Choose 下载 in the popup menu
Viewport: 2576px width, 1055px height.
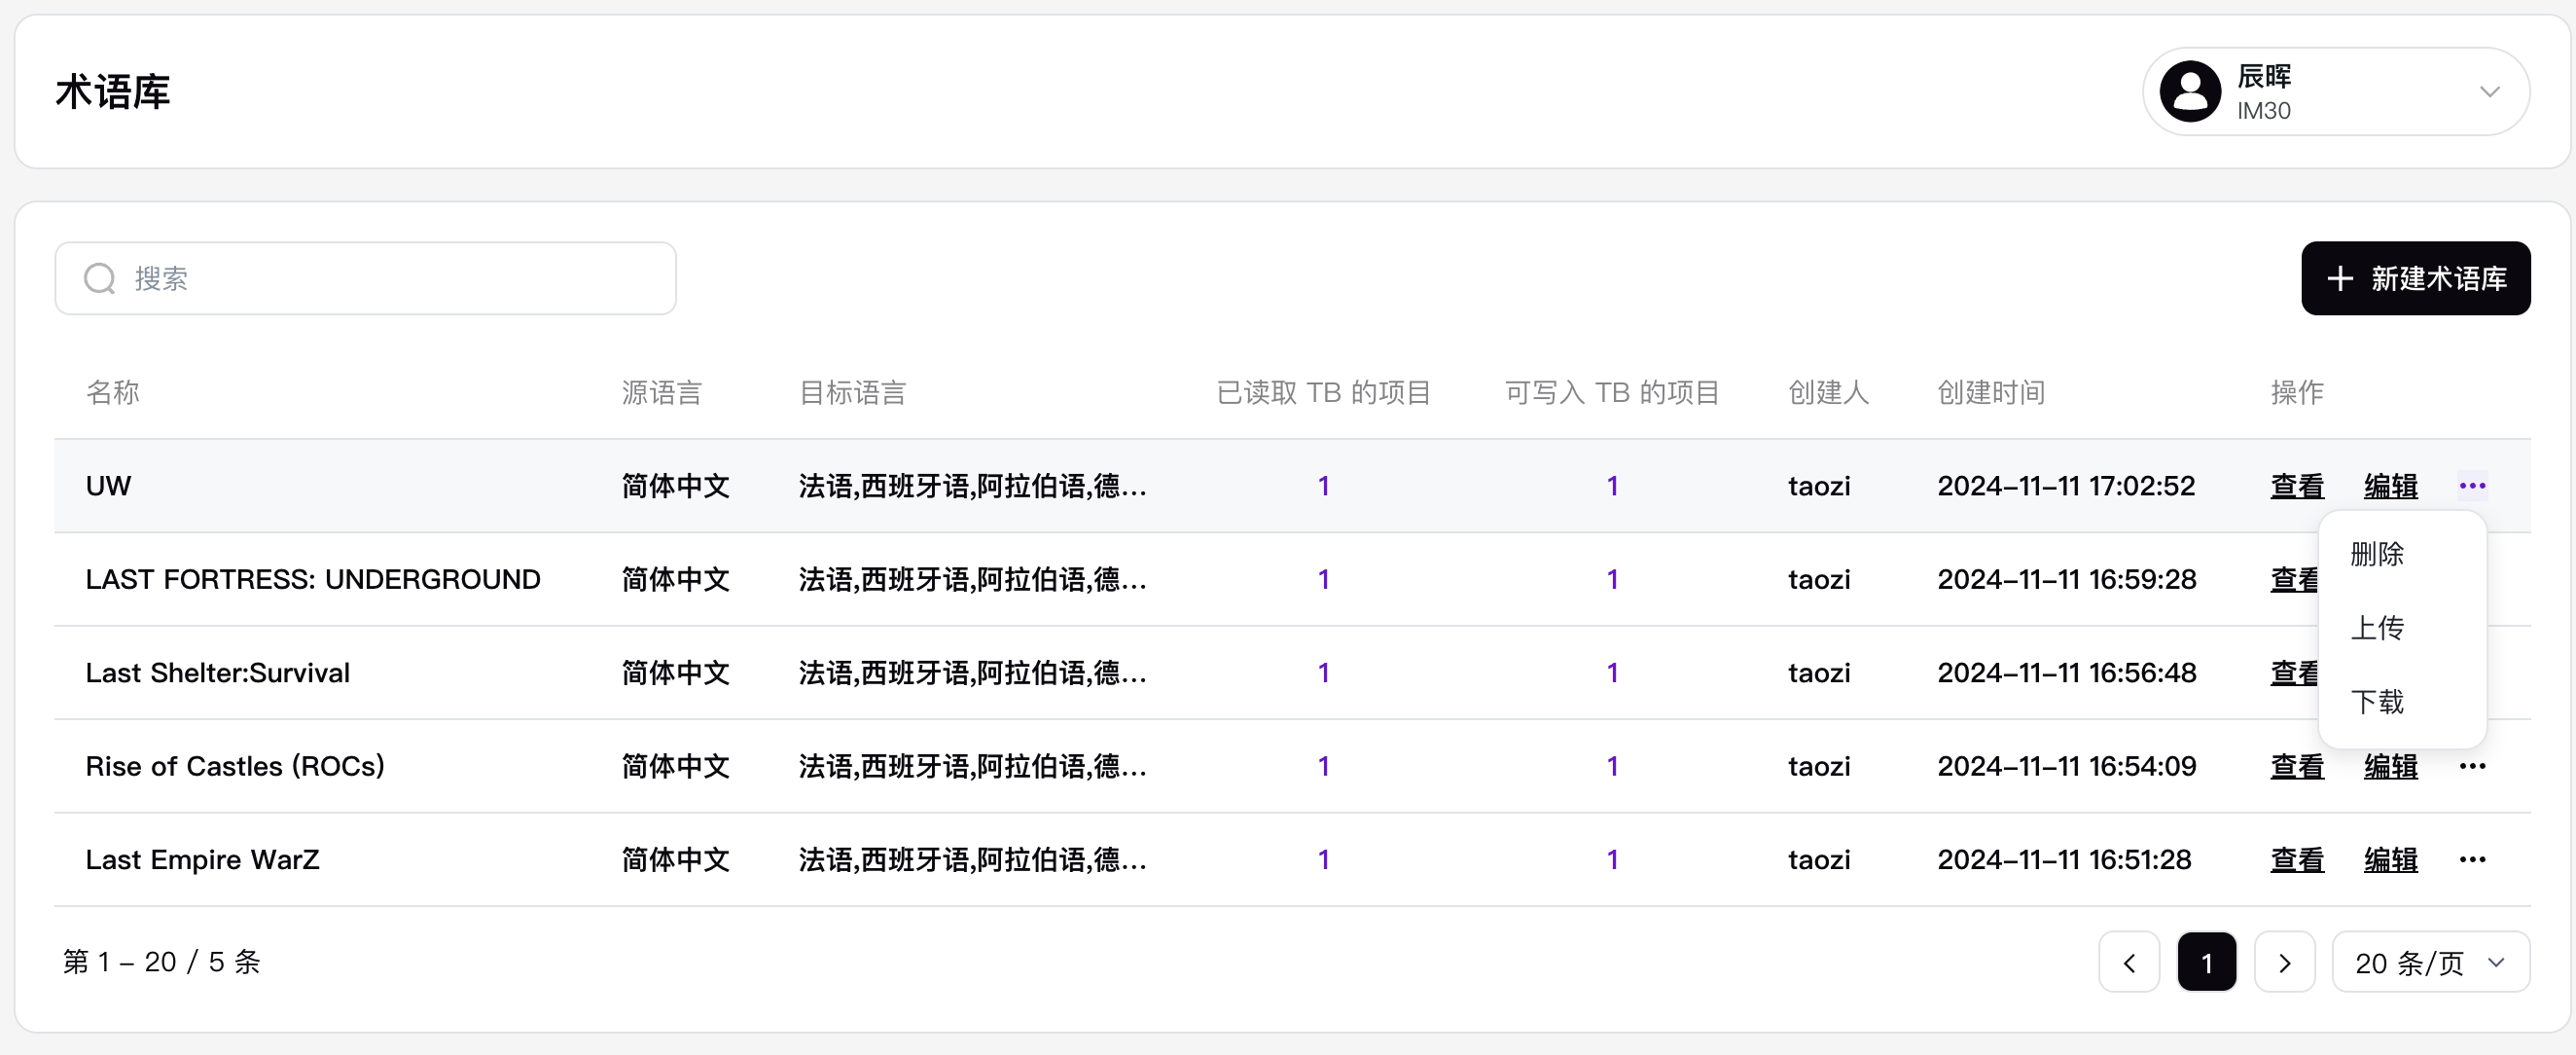pyautogui.click(x=2377, y=701)
